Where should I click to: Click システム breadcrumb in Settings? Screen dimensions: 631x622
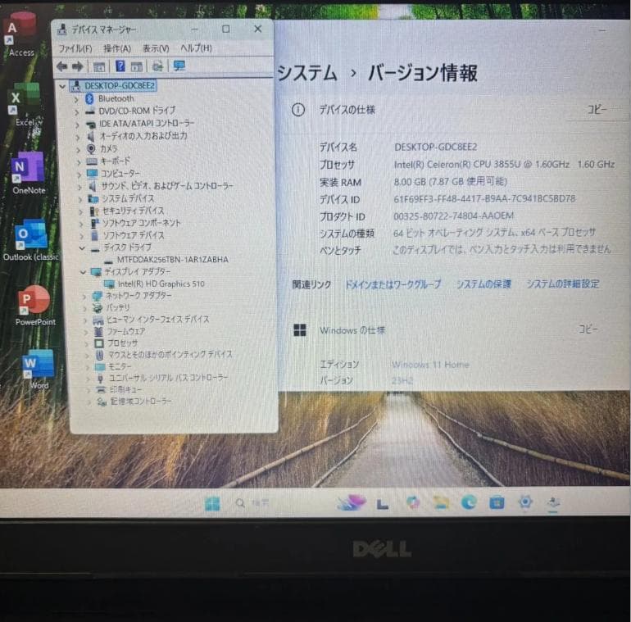[x=307, y=74]
